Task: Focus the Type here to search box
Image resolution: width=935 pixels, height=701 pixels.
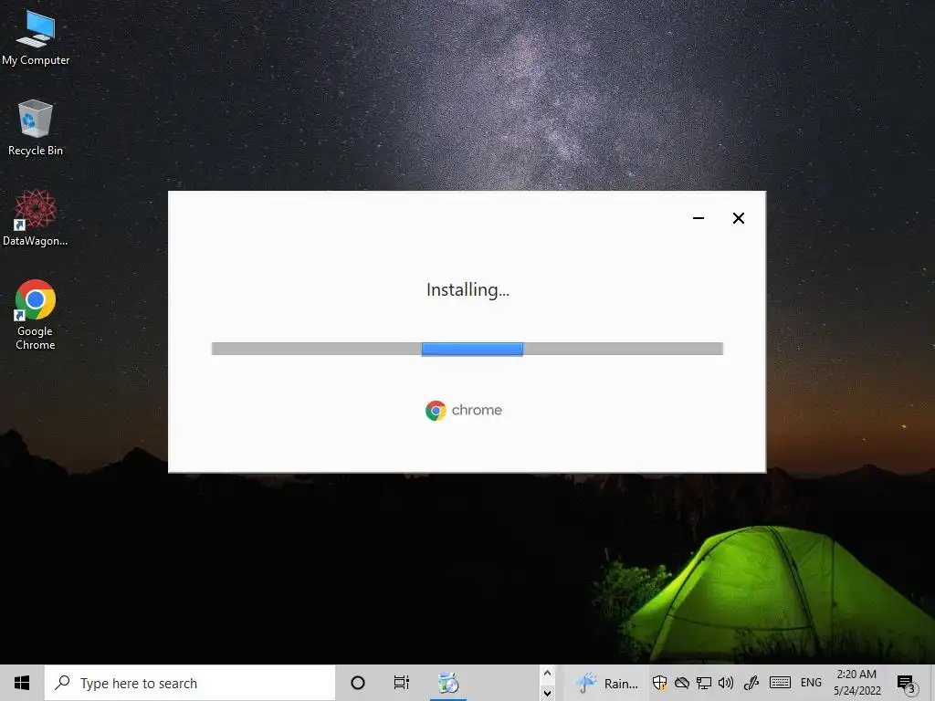Action: point(190,683)
